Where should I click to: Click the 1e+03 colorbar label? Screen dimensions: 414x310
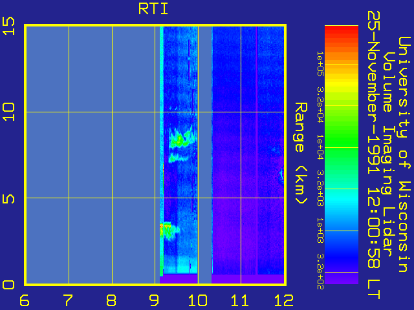click(320, 231)
